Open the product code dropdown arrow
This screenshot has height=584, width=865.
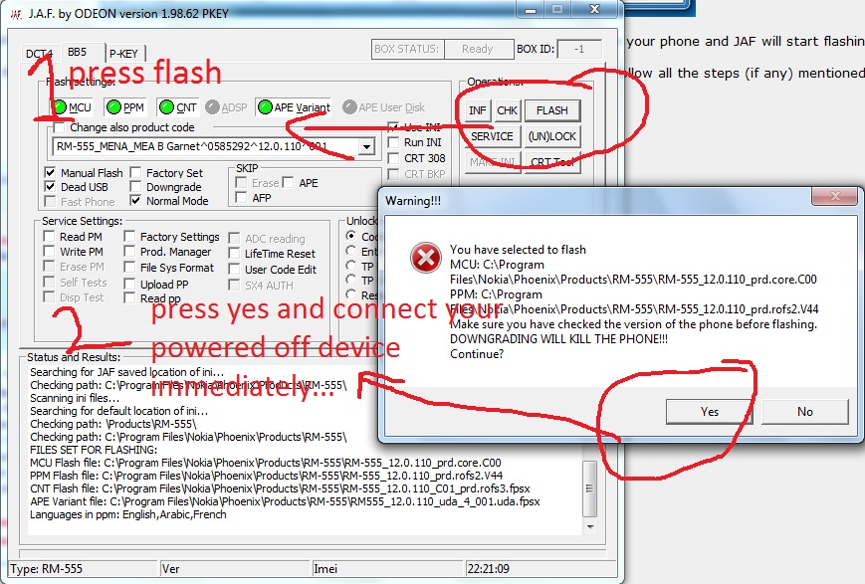click(366, 146)
